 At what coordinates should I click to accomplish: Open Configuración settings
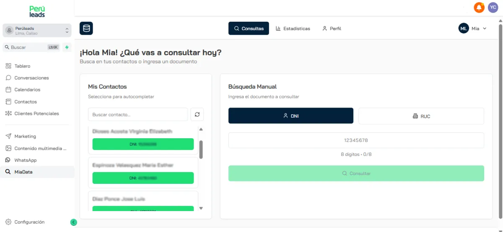click(29, 222)
